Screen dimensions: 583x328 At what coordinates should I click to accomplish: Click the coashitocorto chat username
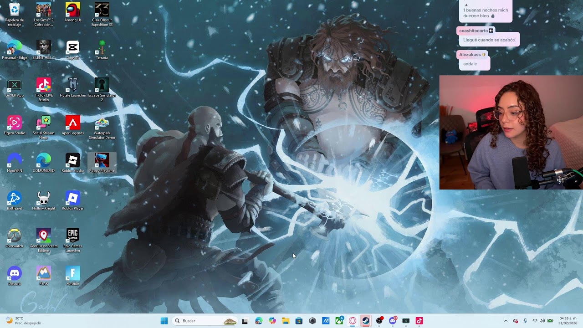pos(473,31)
